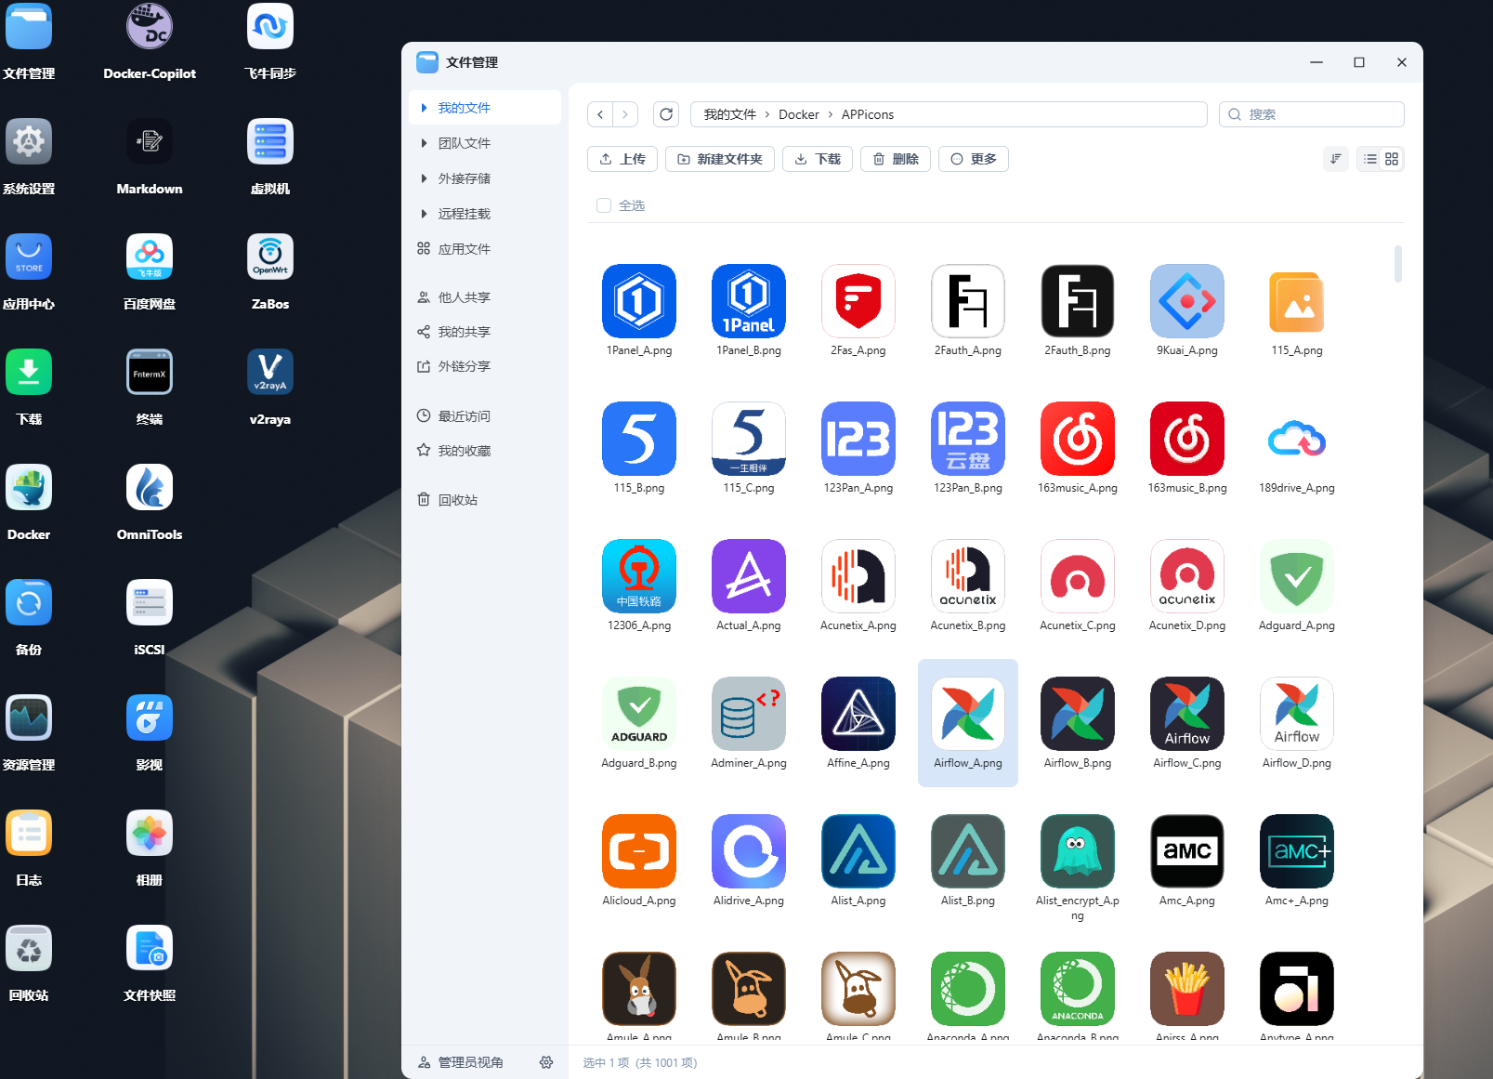Select the 1Panel_A.png thumbnail

coord(639,301)
